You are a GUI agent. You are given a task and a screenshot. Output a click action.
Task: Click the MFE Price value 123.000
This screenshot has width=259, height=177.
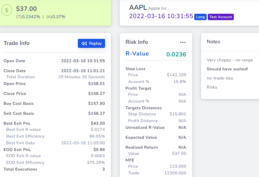[178, 166]
